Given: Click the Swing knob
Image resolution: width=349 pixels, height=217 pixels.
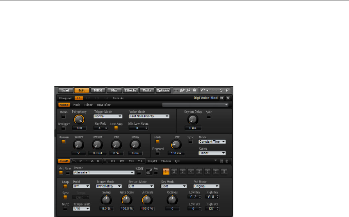Looking at the screenshot, I should pos(106,200).
